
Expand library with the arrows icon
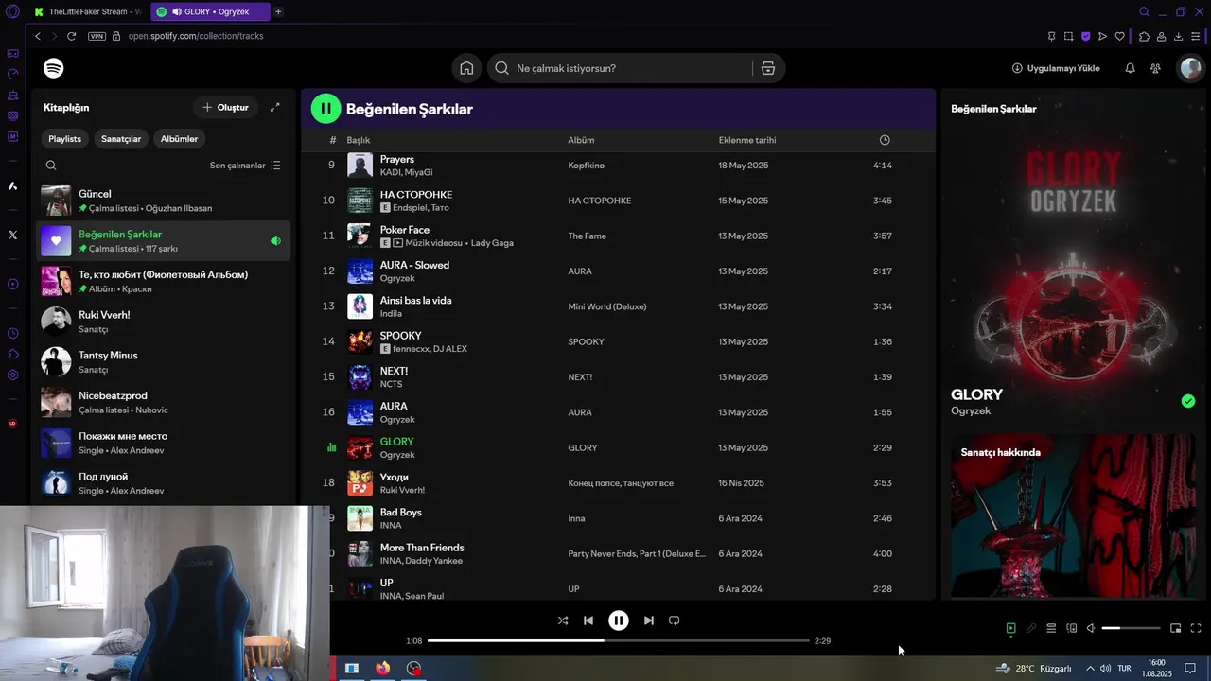click(x=275, y=107)
